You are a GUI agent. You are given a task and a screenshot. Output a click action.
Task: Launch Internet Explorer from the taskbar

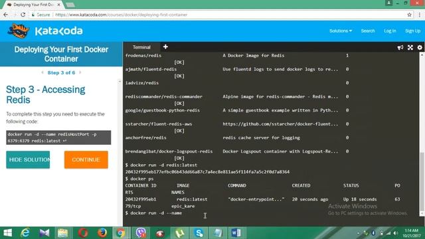25,233
